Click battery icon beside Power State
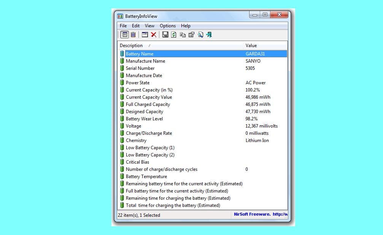 tap(122, 83)
